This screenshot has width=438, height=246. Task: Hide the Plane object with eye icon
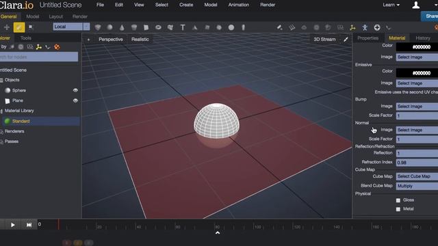click(x=75, y=100)
